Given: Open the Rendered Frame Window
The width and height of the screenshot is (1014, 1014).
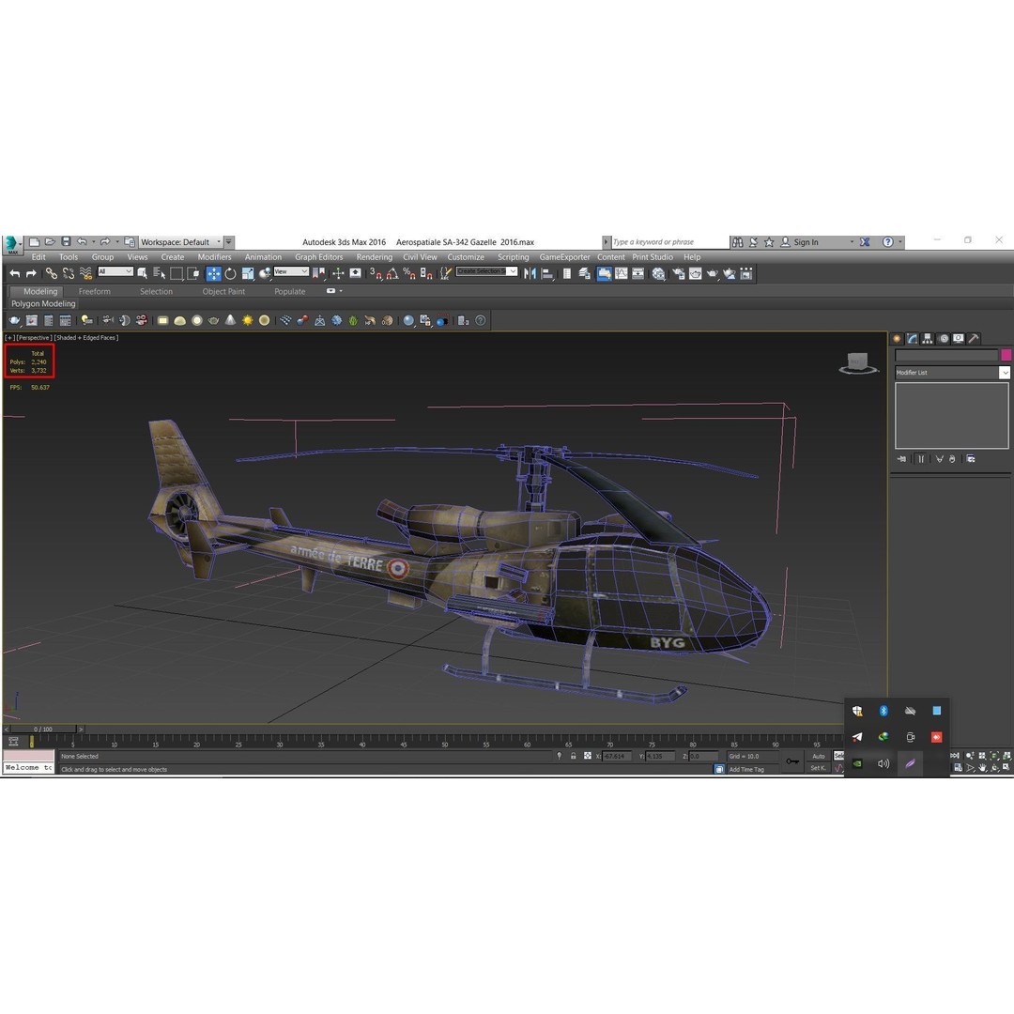Looking at the screenshot, I should click(695, 274).
